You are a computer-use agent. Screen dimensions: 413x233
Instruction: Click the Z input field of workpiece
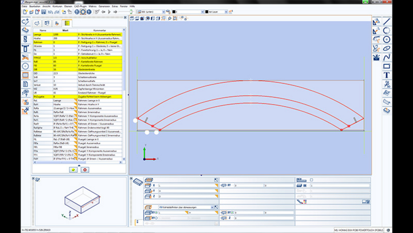click(x=189, y=196)
